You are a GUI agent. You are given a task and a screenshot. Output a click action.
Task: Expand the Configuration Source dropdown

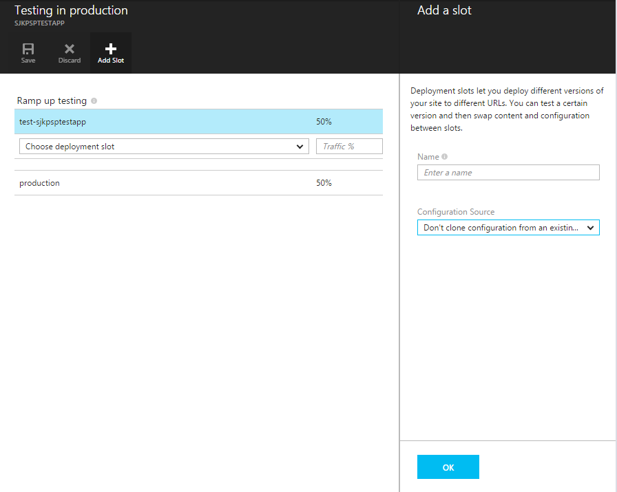(508, 228)
